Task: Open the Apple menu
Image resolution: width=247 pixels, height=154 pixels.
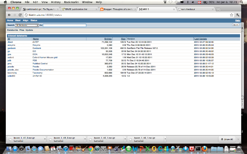Action: tap(5, 2)
